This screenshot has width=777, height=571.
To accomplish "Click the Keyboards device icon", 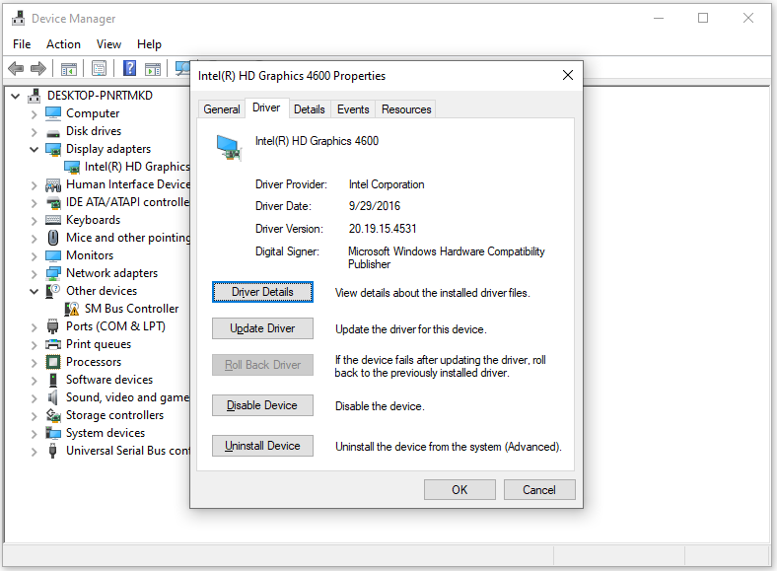I will [x=53, y=220].
